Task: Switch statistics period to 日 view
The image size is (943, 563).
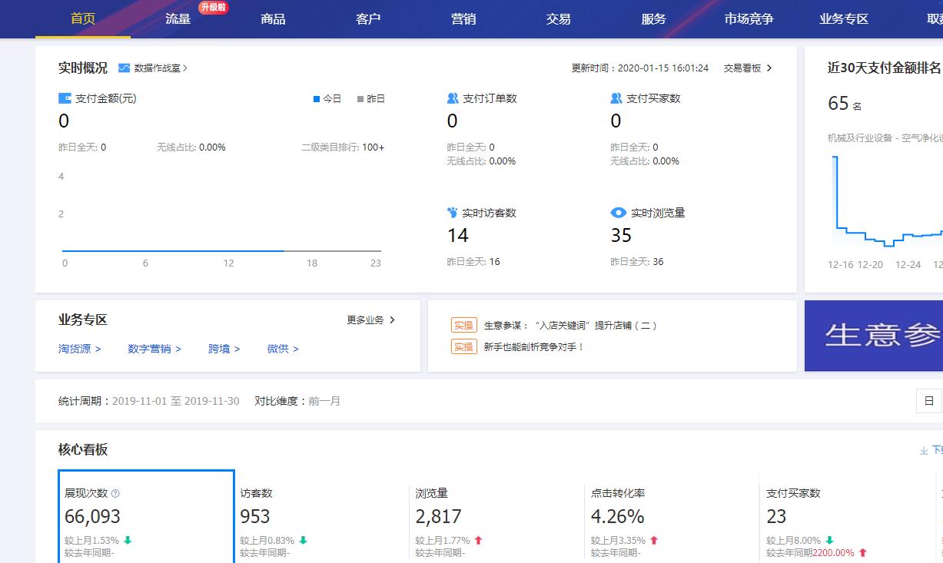Action: pos(930,400)
